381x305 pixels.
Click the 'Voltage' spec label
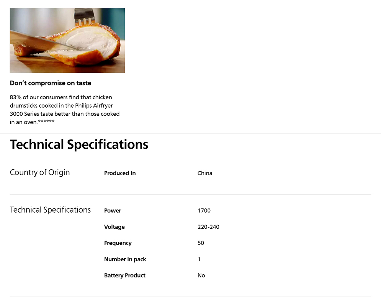pyautogui.click(x=114, y=227)
